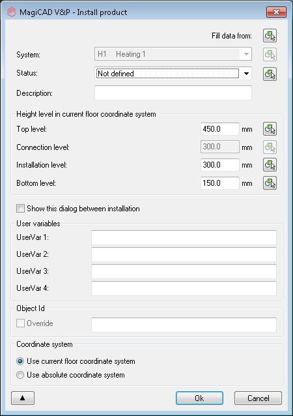Click the UserVar 2 input field

(184, 254)
